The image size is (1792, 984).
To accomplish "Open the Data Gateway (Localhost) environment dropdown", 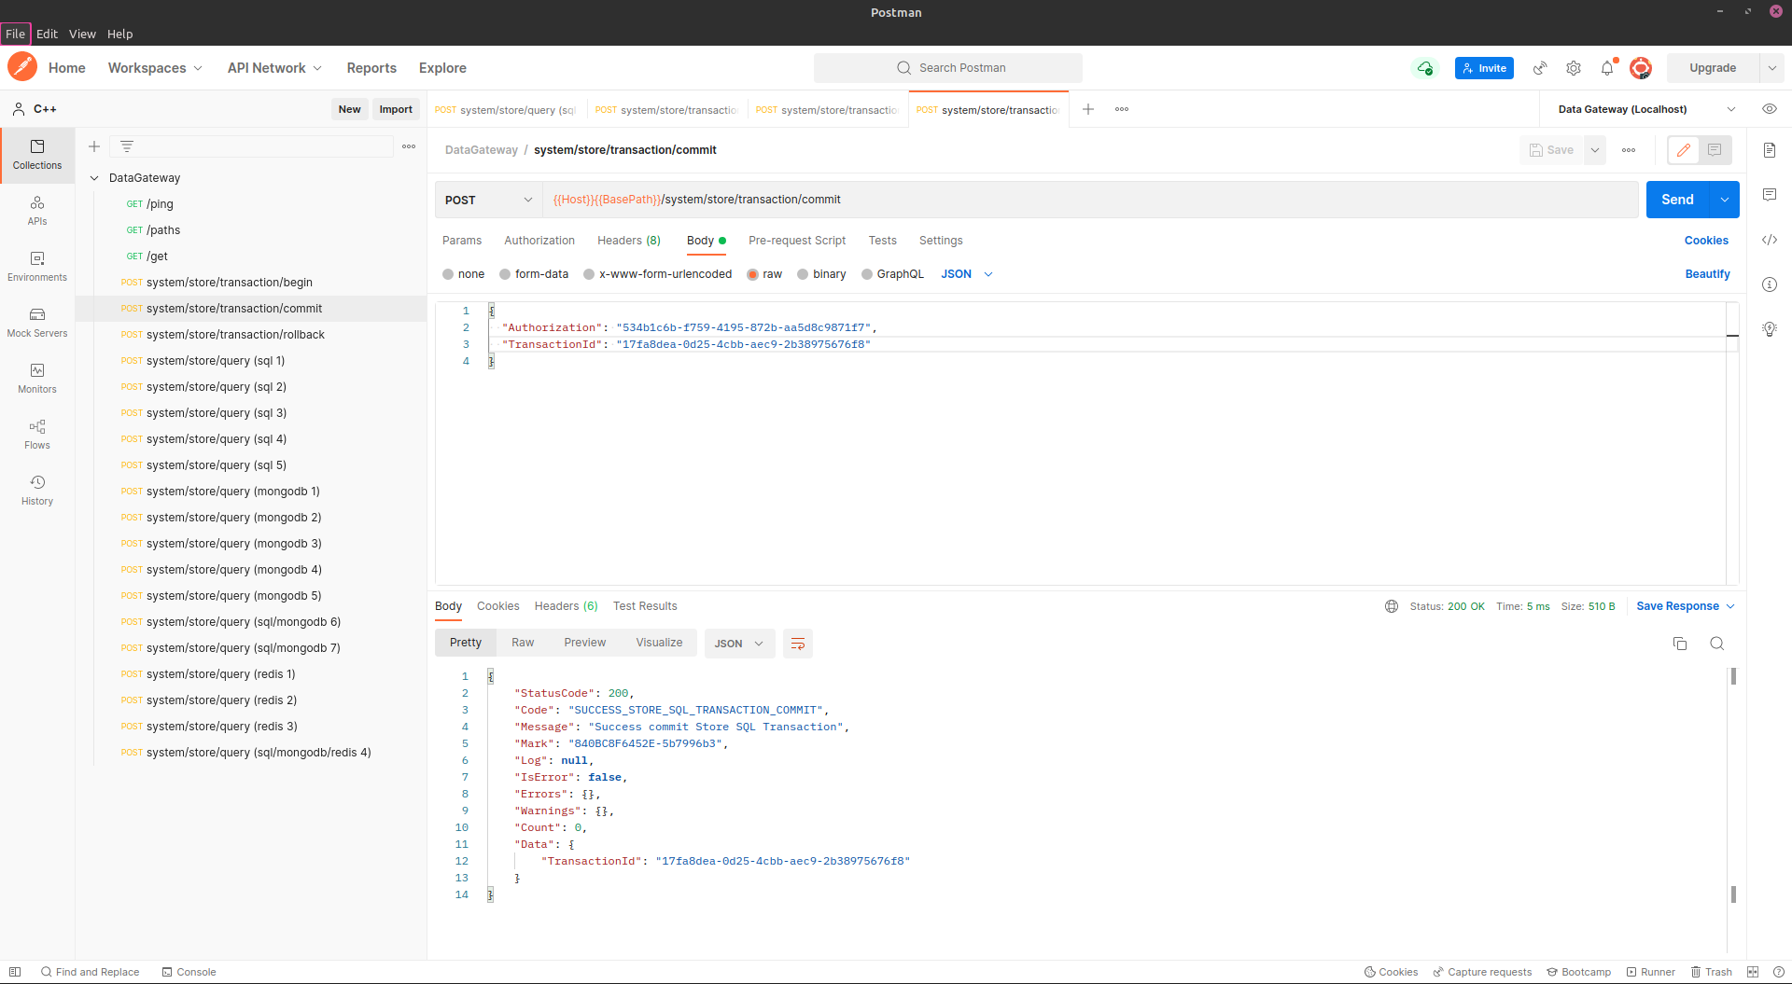I will pyautogui.click(x=1645, y=109).
